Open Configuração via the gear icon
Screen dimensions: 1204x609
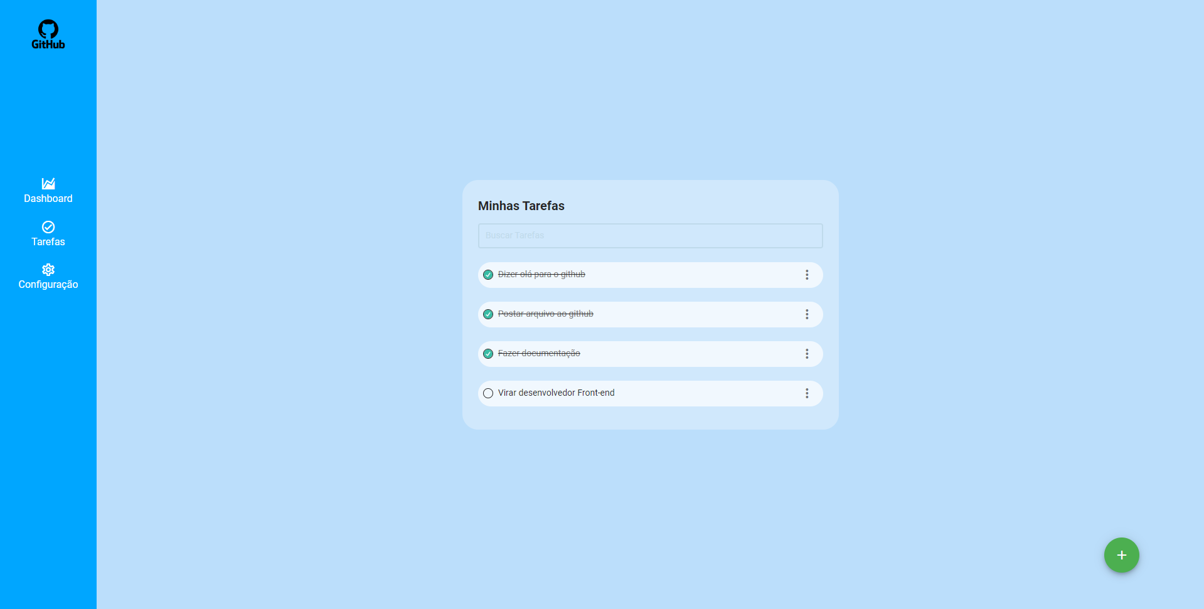click(x=48, y=269)
